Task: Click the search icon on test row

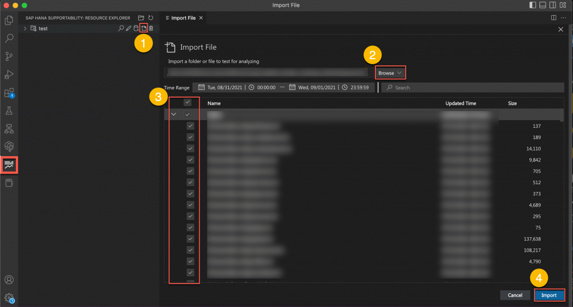Action: pyautogui.click(x=121, y=28)
